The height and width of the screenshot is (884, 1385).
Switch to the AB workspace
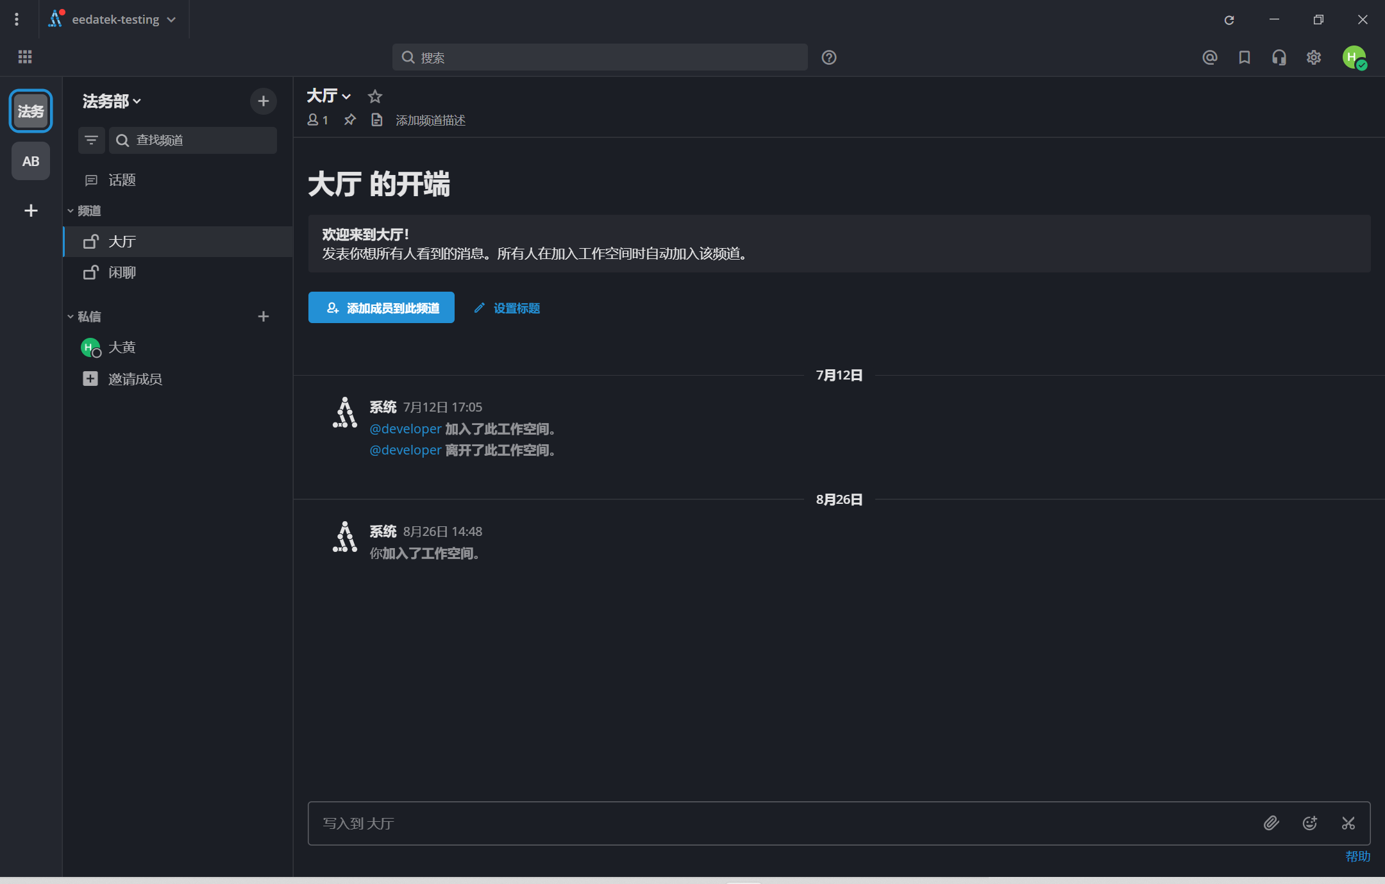(30, 161)
